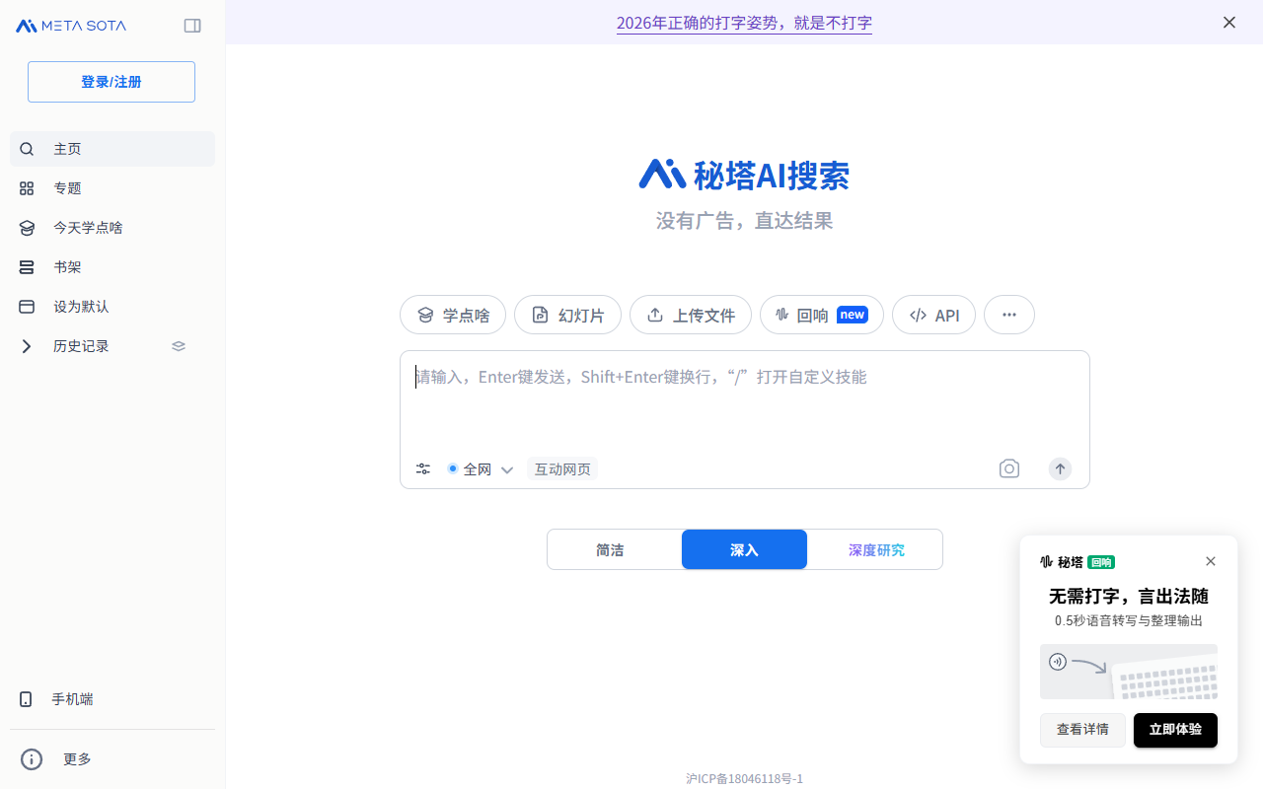The width and height of the screenshot is (1263, 789).
Task: Switch to 简洁 mode tab
Action: tap(611, 549)
